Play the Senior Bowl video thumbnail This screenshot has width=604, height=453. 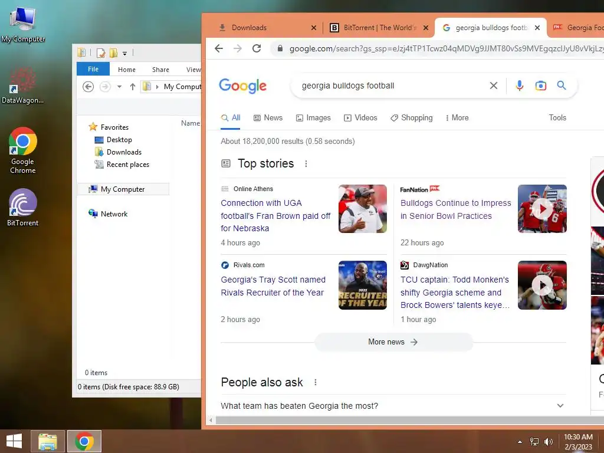click(x=542, y=209)
